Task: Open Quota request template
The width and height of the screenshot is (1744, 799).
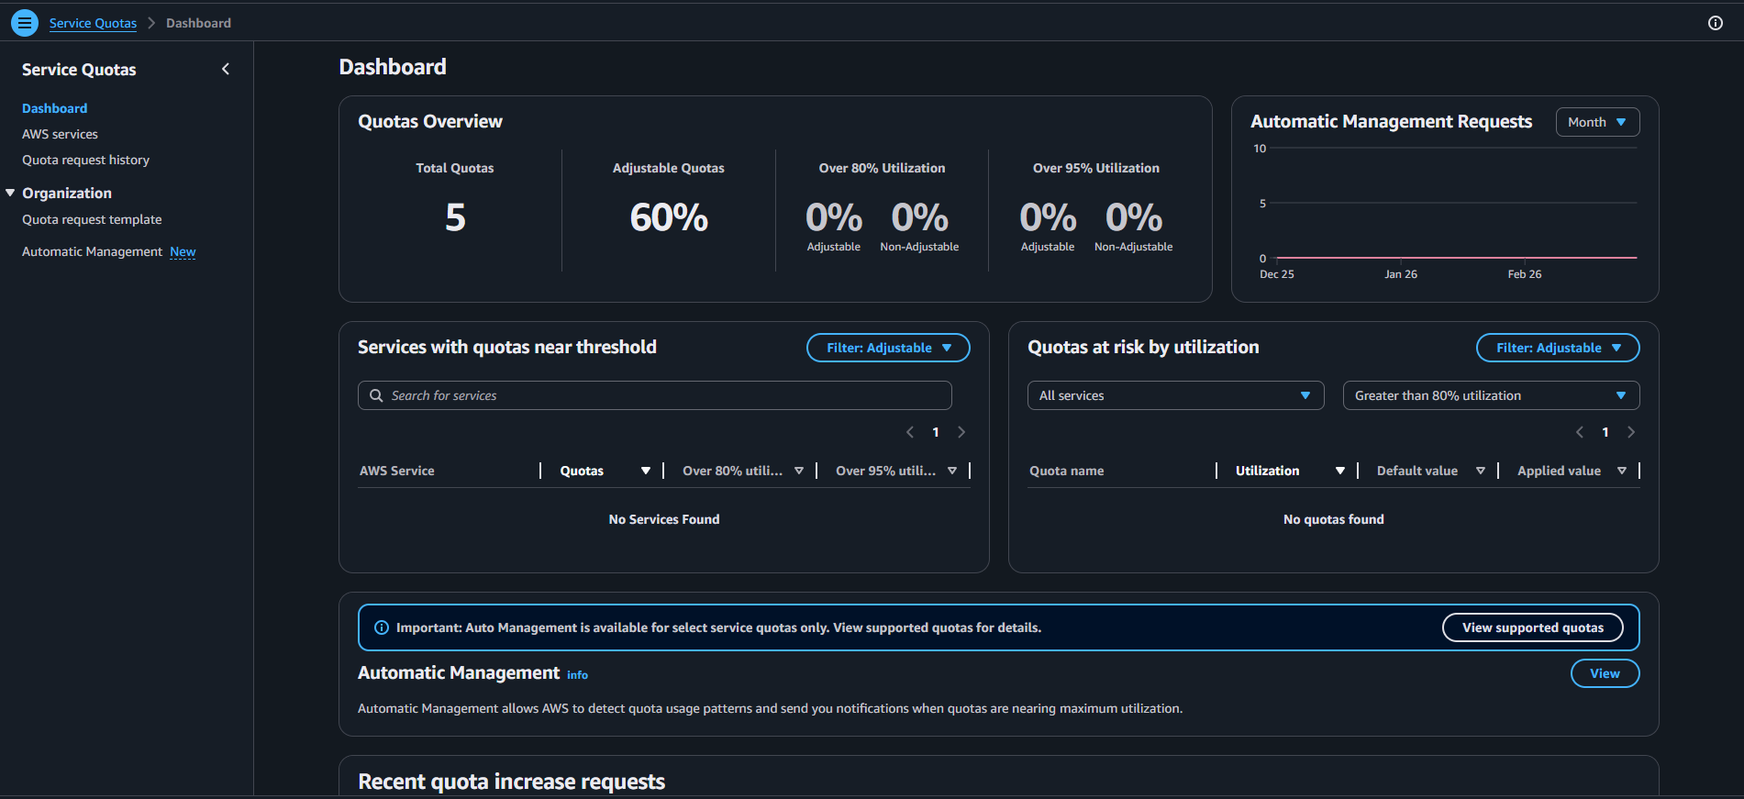Action: pyautogui.click(x=92, y=219)
